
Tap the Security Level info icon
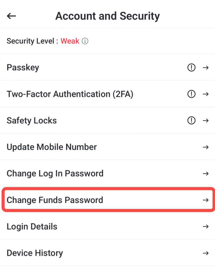click(85, 41)
